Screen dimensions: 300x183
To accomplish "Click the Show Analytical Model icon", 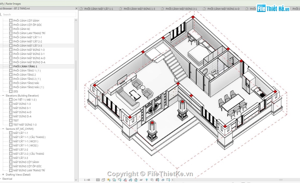I will 157,180.
